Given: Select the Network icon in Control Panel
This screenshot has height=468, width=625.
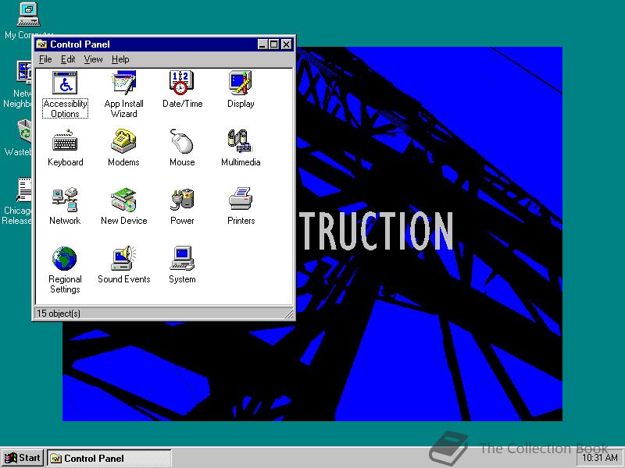Looking at the screenshot, I should click(x=65, y=200).
